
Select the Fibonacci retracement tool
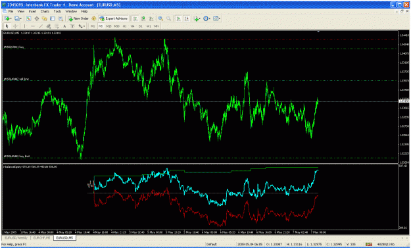57,26
